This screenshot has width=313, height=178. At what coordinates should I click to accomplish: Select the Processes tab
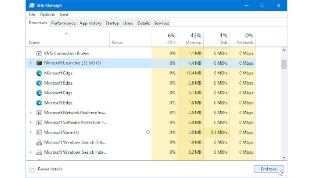click(x=38, y=23)
